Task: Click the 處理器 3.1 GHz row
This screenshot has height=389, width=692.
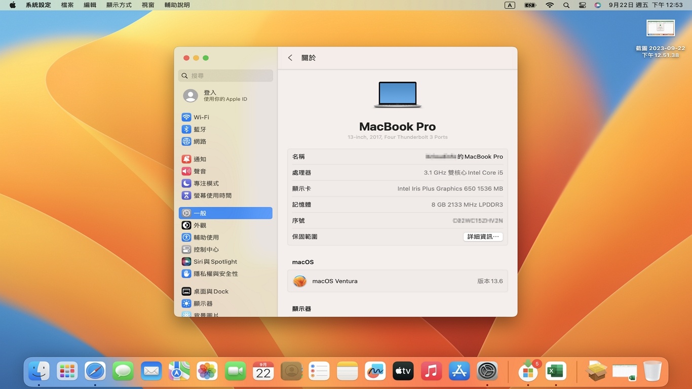Action: tap(398, 173)
